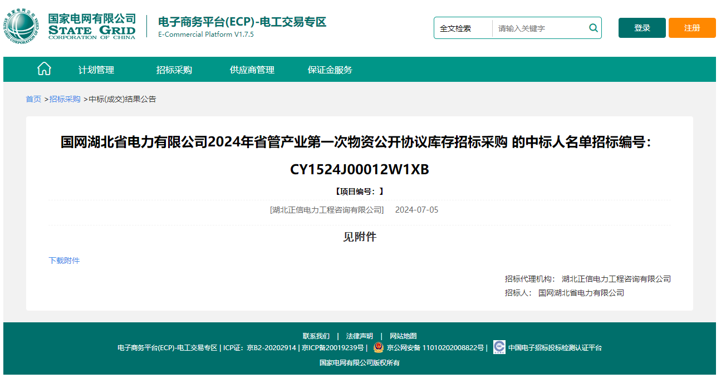Image resolution: width=721 pixels, height=378 pixels.
Task: Click 招标代理机构 line text
Action: [588, 279]
